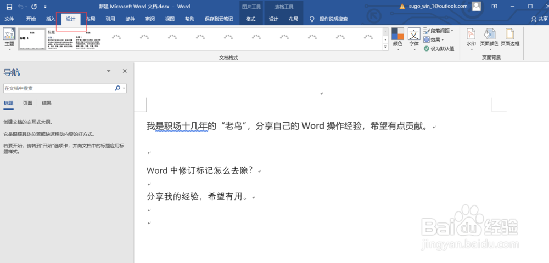Open the 布局 tab under 表格工具

pos(293,19)
